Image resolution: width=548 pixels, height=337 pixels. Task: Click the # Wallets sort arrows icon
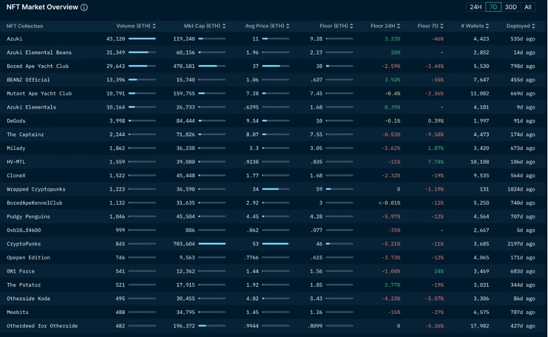point(487,26)
